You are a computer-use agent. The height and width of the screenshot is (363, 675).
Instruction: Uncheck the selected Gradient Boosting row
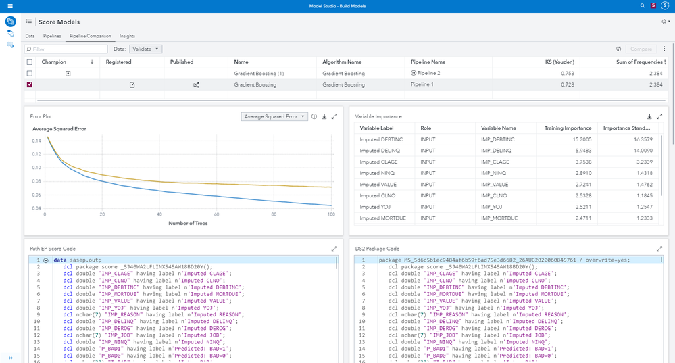click(x=29, y=84)
